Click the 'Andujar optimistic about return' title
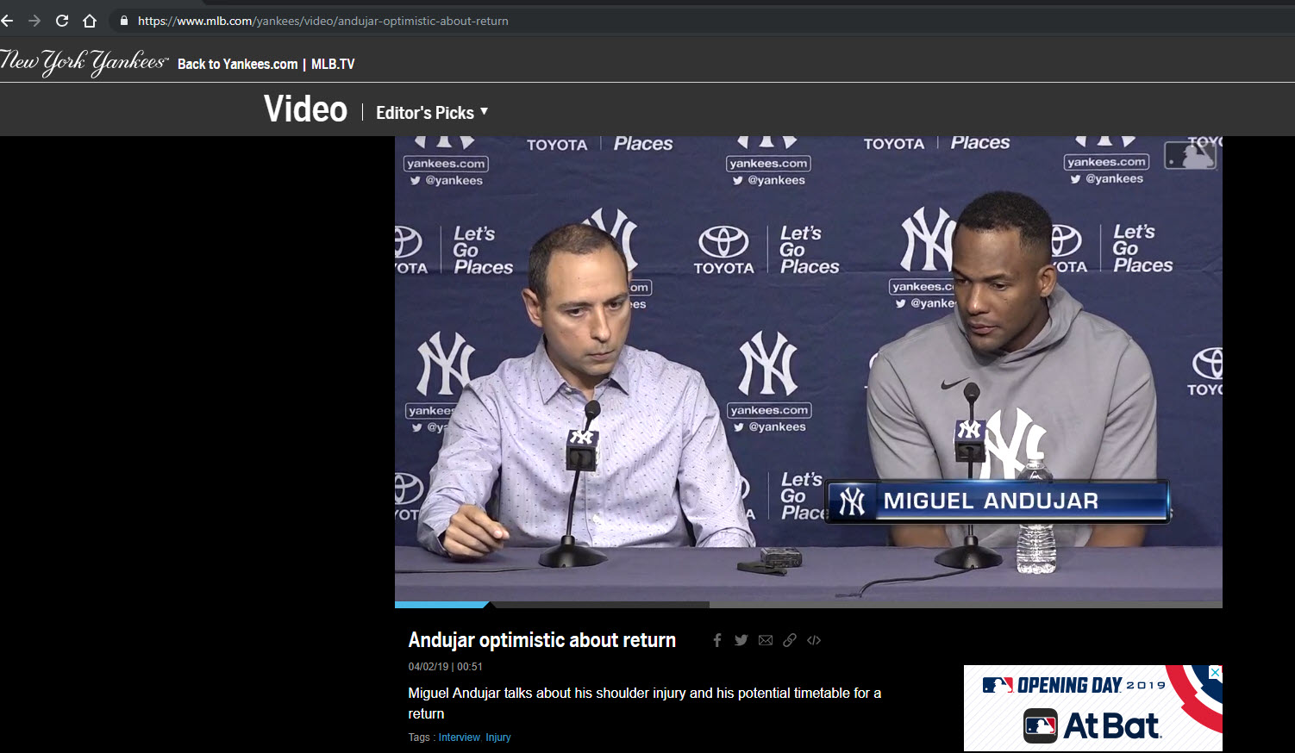1295x753 pixels. point(542,640)
